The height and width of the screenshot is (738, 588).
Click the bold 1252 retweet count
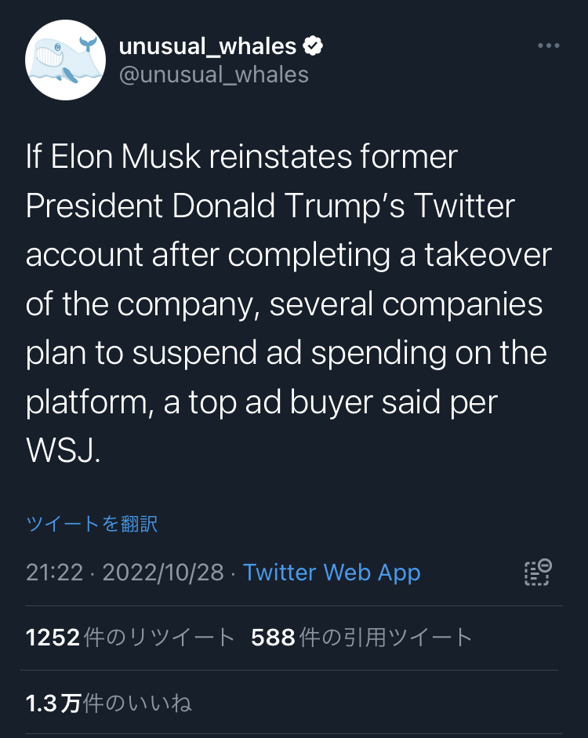coord(53,638)
